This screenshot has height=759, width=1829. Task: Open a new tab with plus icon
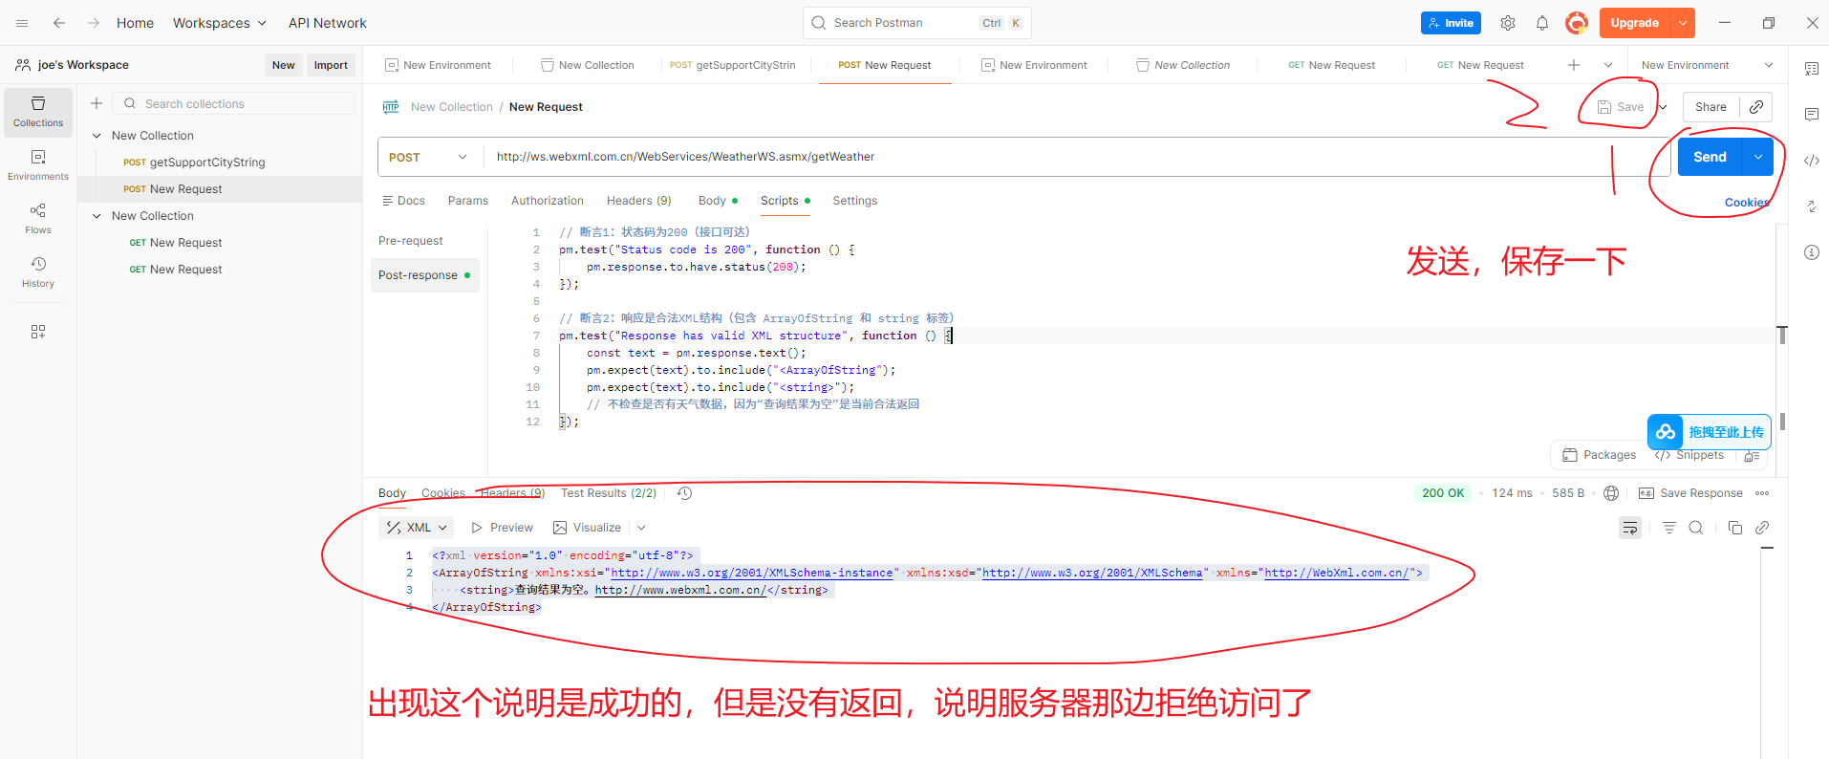(x=1574, y=65)
